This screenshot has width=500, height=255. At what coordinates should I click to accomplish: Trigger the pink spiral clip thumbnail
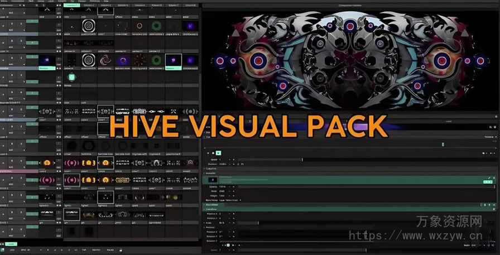pos(105,60)
